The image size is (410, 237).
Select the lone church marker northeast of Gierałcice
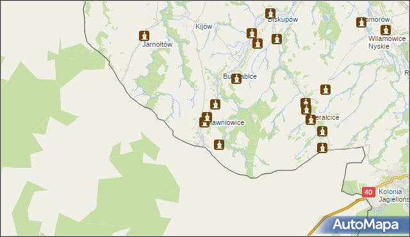coord(325,90)
